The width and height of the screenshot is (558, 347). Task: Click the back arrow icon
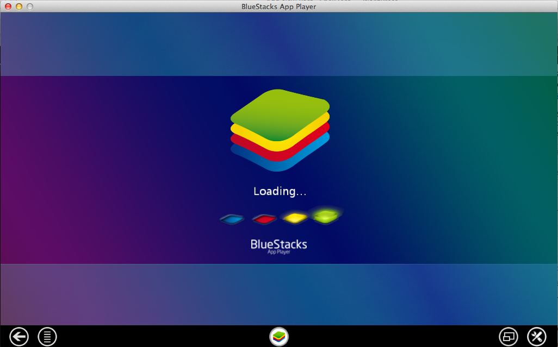(x=18, y=337)
